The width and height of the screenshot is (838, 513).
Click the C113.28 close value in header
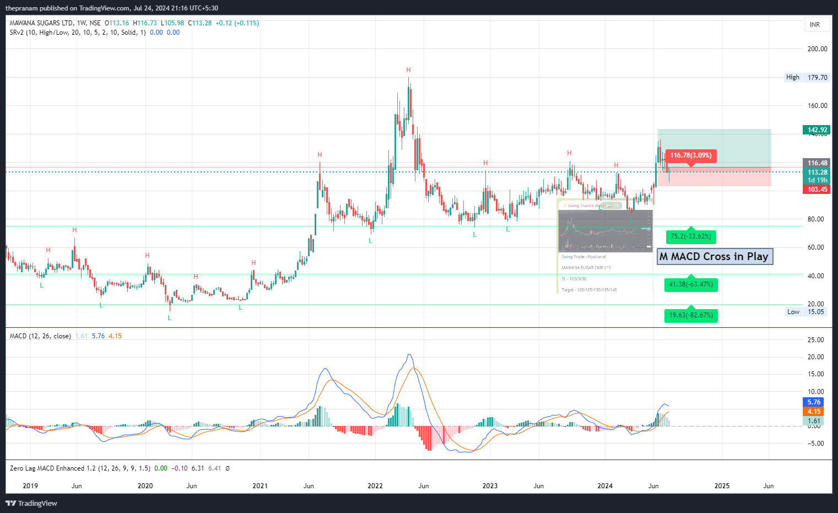tap(200, 23)
